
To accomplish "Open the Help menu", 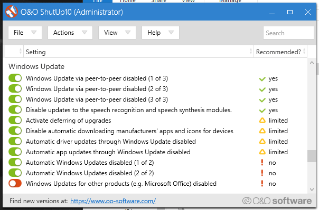I will coord(161,33).
